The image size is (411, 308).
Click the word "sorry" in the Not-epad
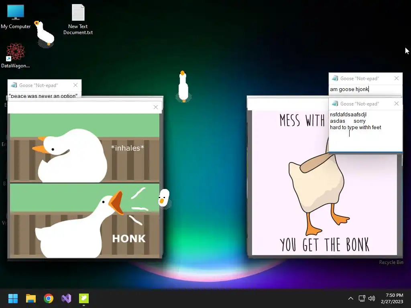coord(359,121)
